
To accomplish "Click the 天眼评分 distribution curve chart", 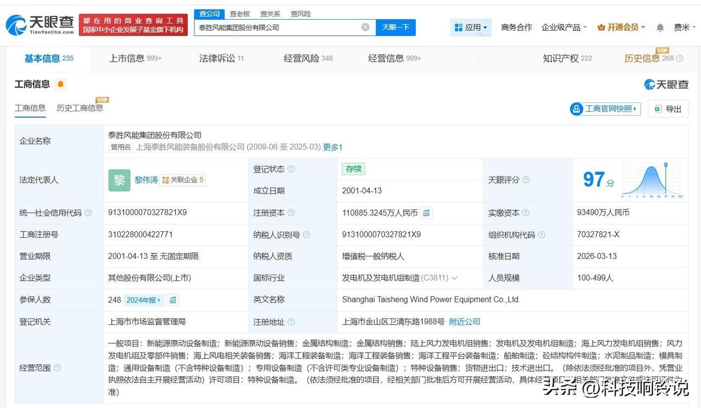I will coord(652,180).
